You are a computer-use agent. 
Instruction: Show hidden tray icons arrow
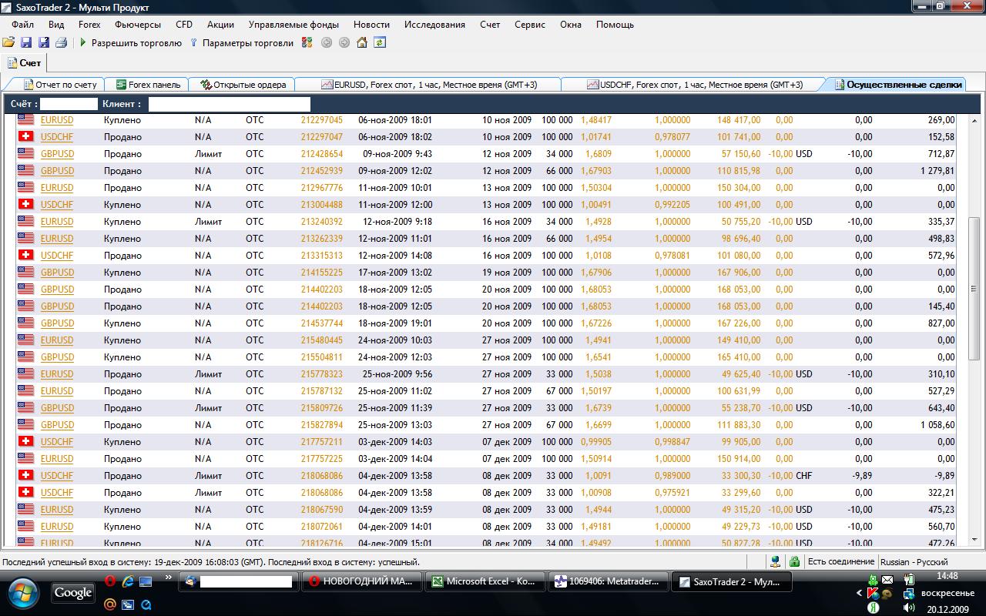pyautogui.click(x=860, y=594)
